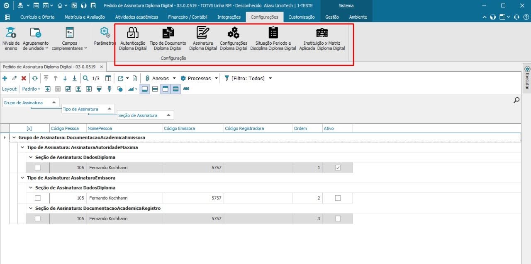Image resolution: width=531 pixels, height=264 pixels.
Task: Expand the Processos dropdown menu
Action: (x=199, y=78)
